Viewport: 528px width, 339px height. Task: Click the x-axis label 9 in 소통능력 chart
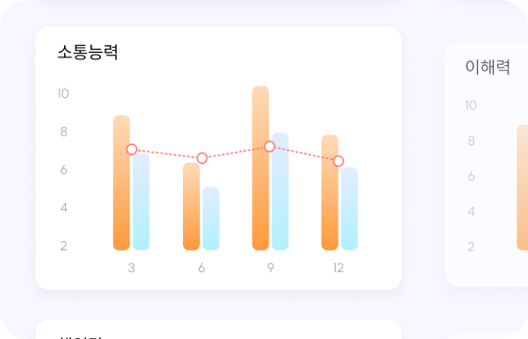[271, 267]
